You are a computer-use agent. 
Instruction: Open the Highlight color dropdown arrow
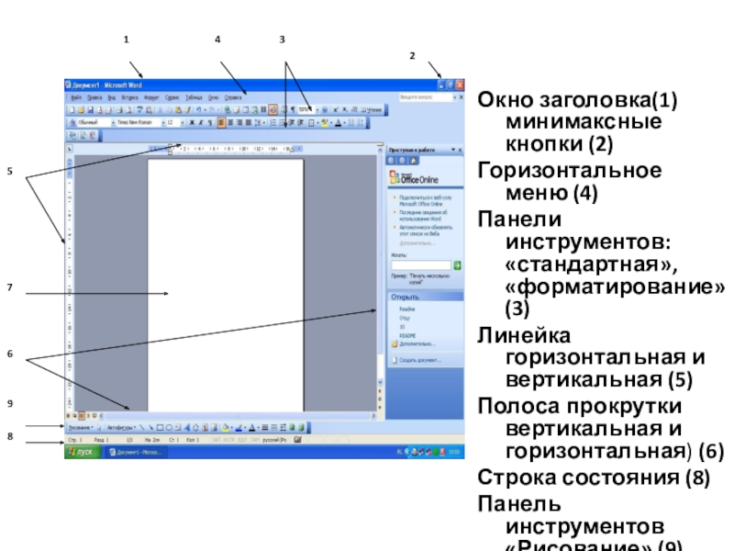[331, 122]
